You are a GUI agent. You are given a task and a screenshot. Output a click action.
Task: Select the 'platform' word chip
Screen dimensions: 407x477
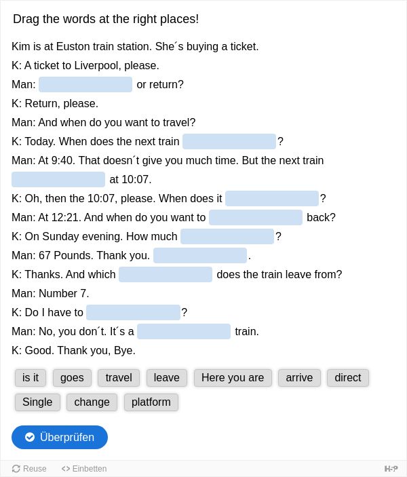tap(151, 402)
